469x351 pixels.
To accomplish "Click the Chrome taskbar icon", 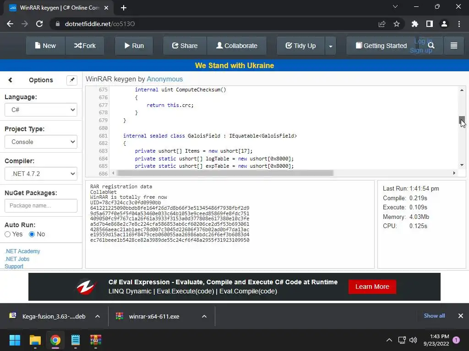I will pos(55,340).
